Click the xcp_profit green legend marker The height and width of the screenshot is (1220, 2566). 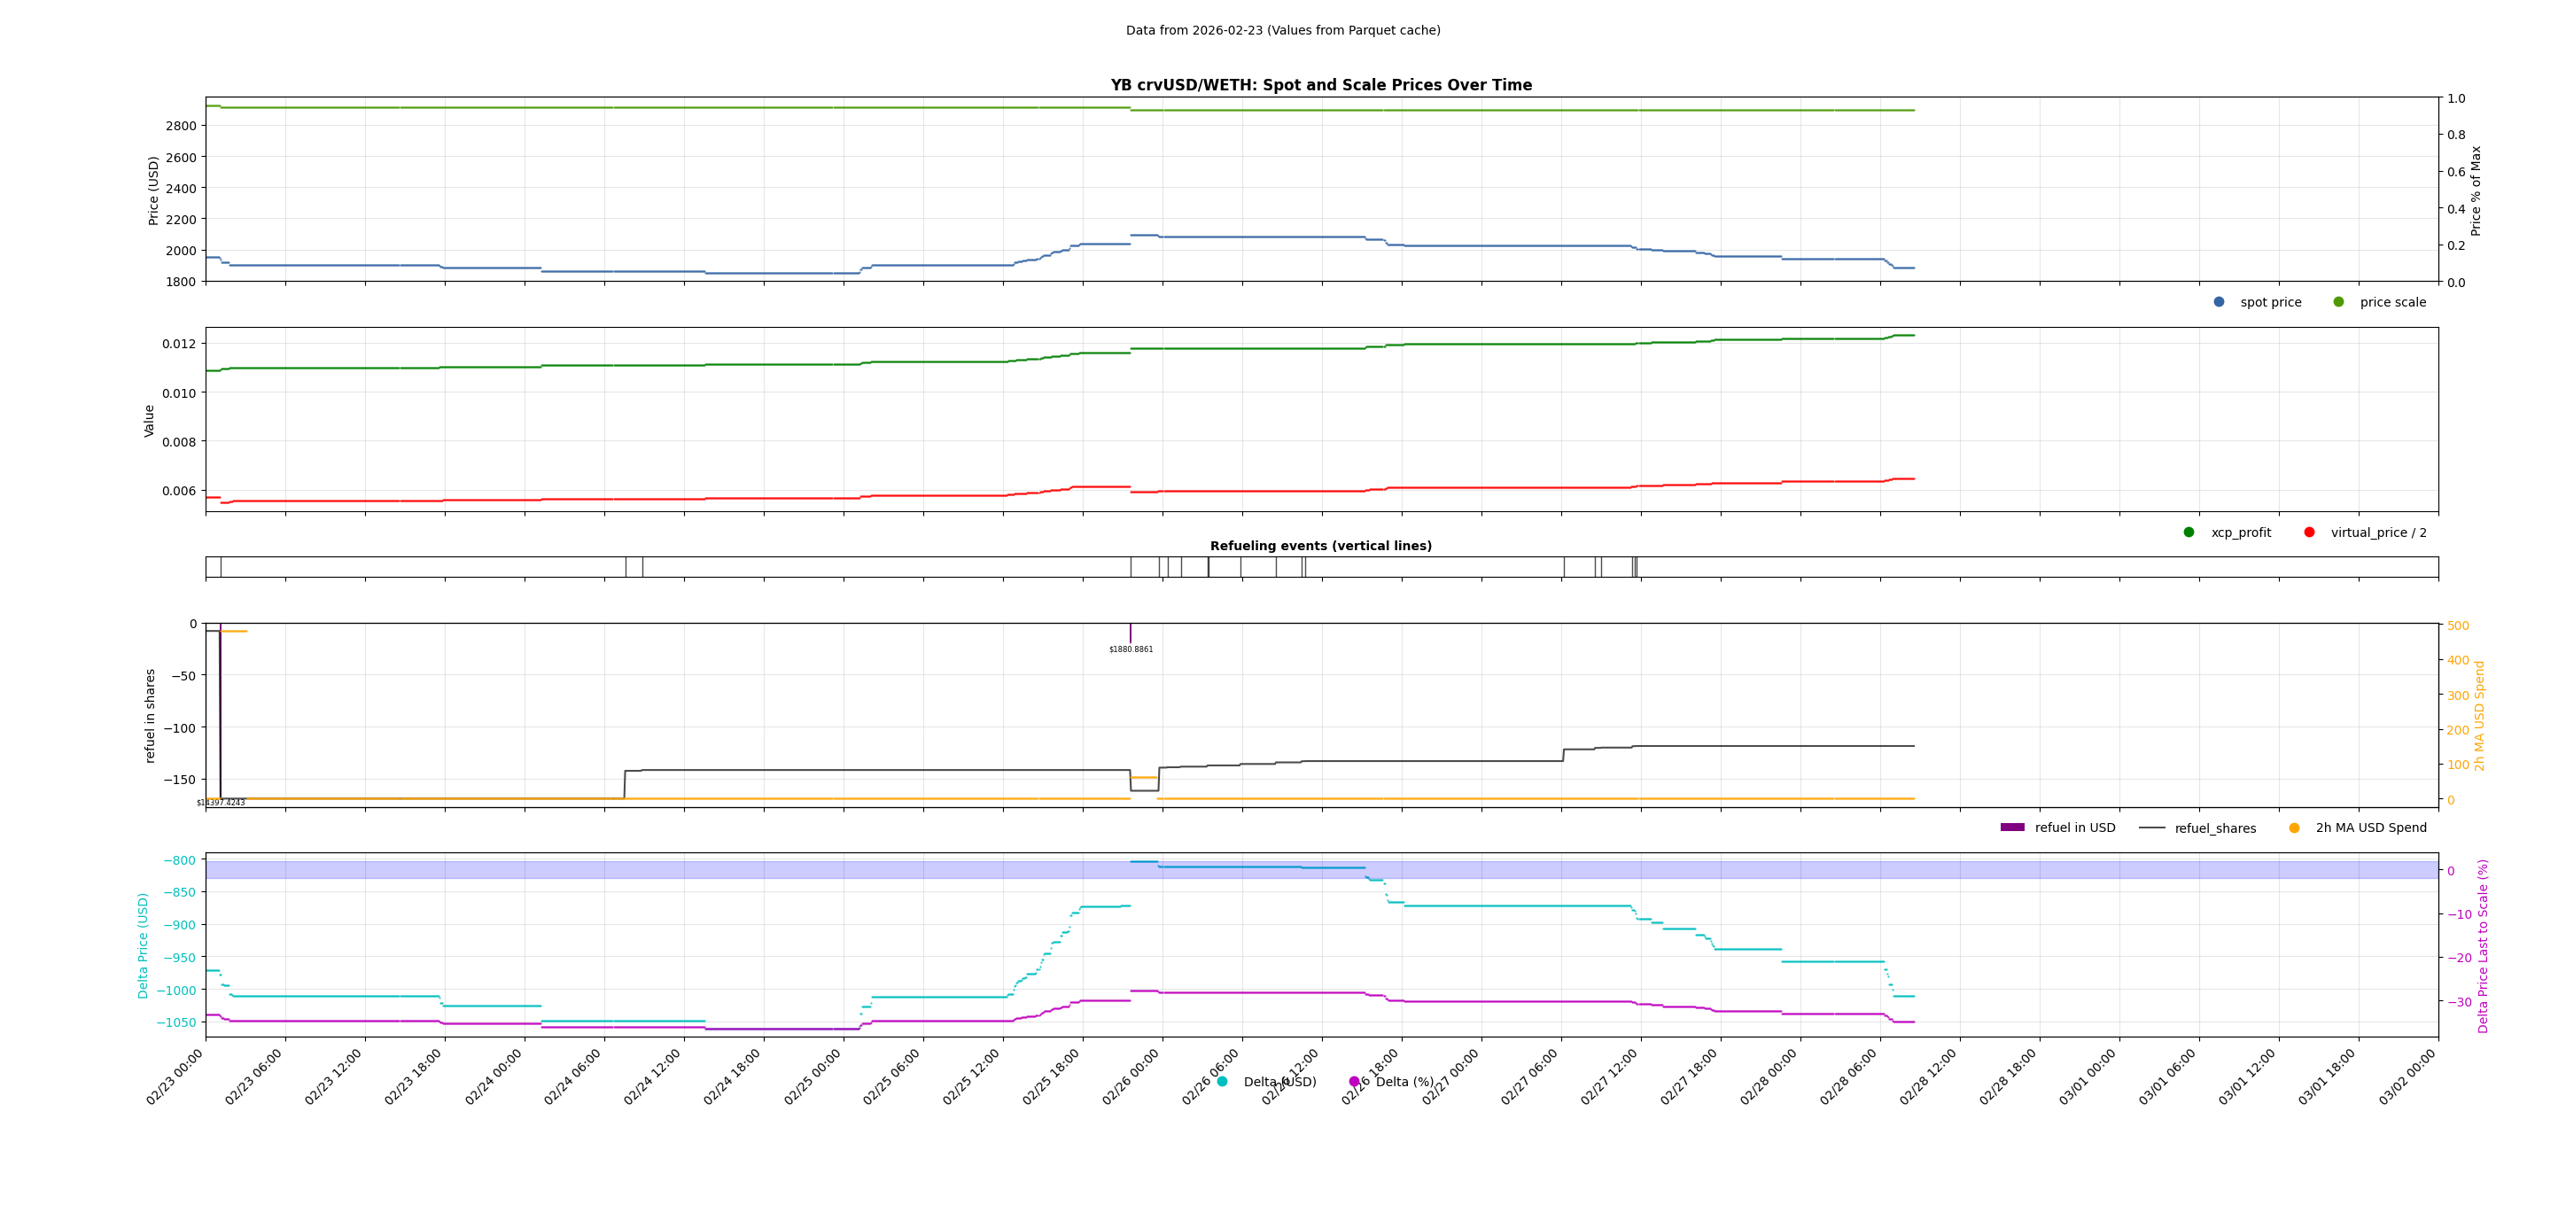coord(2189,532)
